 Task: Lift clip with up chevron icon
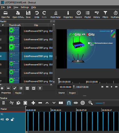pyautogui.click(x=47, y=103)
